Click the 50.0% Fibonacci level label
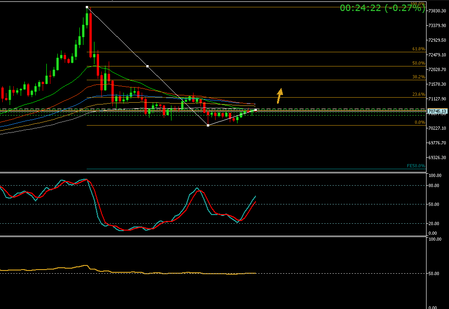 [418, 63]
